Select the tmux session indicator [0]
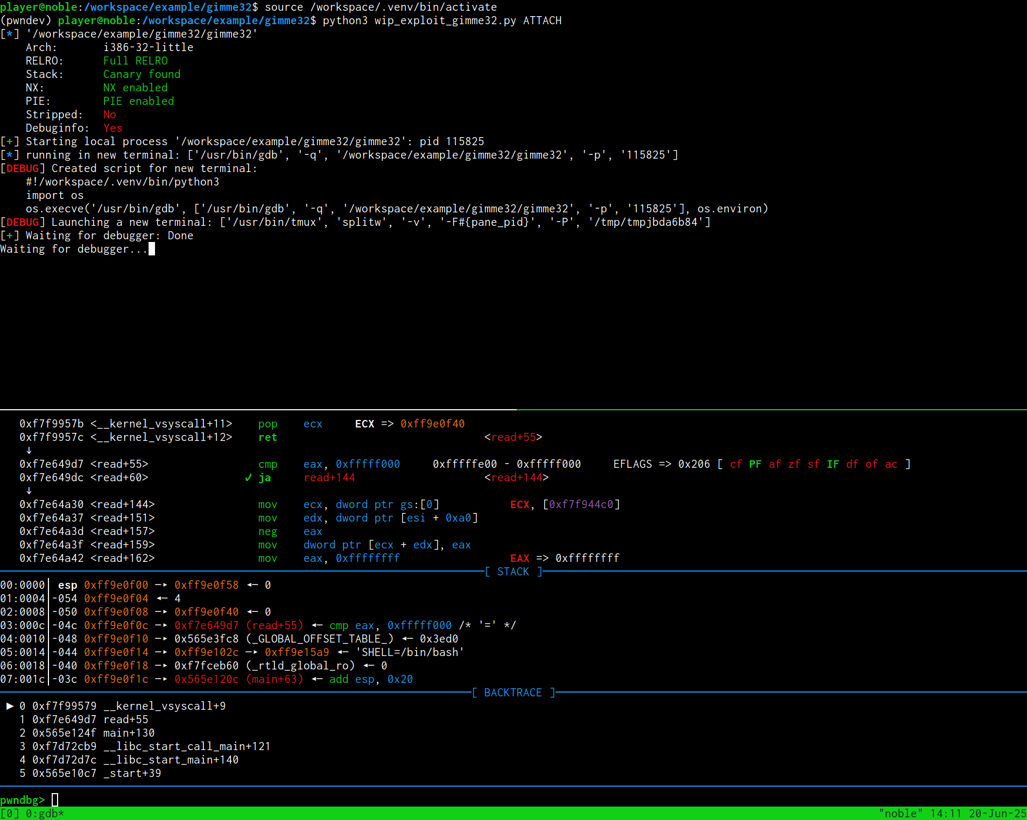This screenshot has width=1027, height=820. [x=10, y=814]
